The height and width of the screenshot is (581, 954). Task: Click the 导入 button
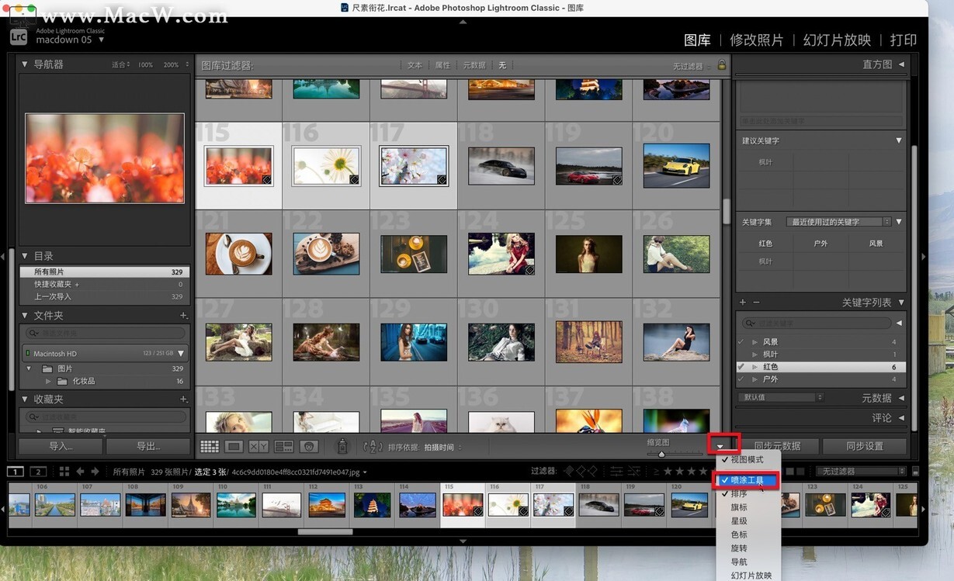point(61,446)
